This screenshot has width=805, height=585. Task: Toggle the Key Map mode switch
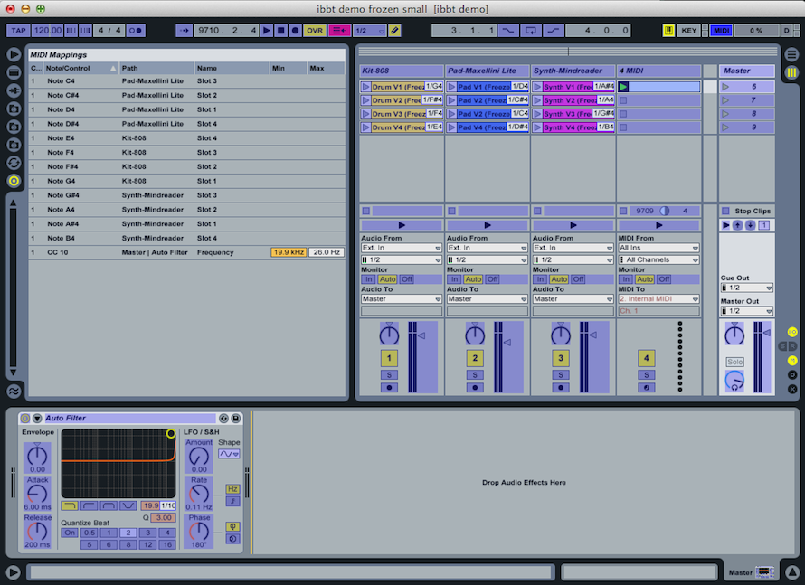point(689,30)
